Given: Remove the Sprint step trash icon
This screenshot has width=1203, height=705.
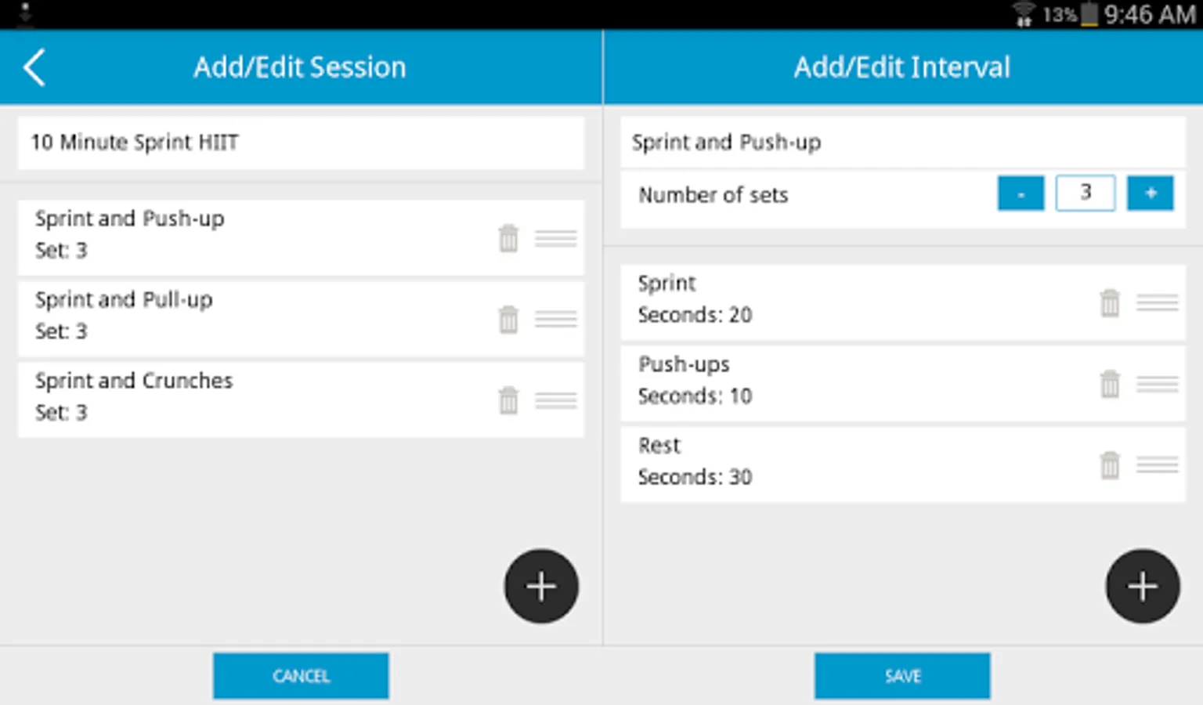Looking at the screenshot, I should (1110, 303).
